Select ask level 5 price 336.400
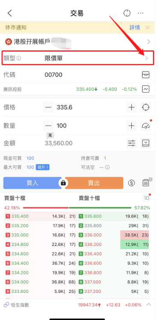The width and height of the screenshot is (161, 320). 93,254
